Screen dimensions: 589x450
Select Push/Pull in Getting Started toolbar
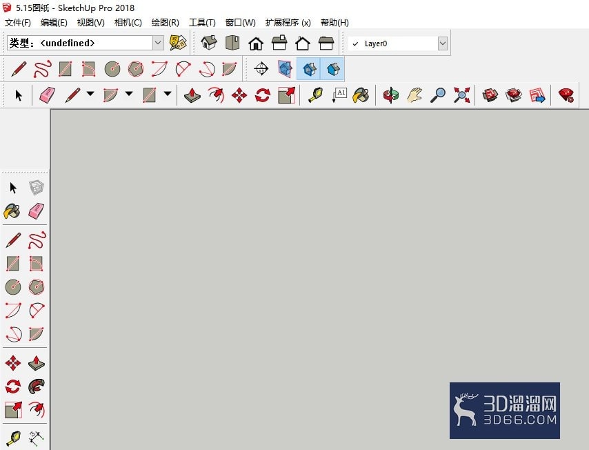192,95
